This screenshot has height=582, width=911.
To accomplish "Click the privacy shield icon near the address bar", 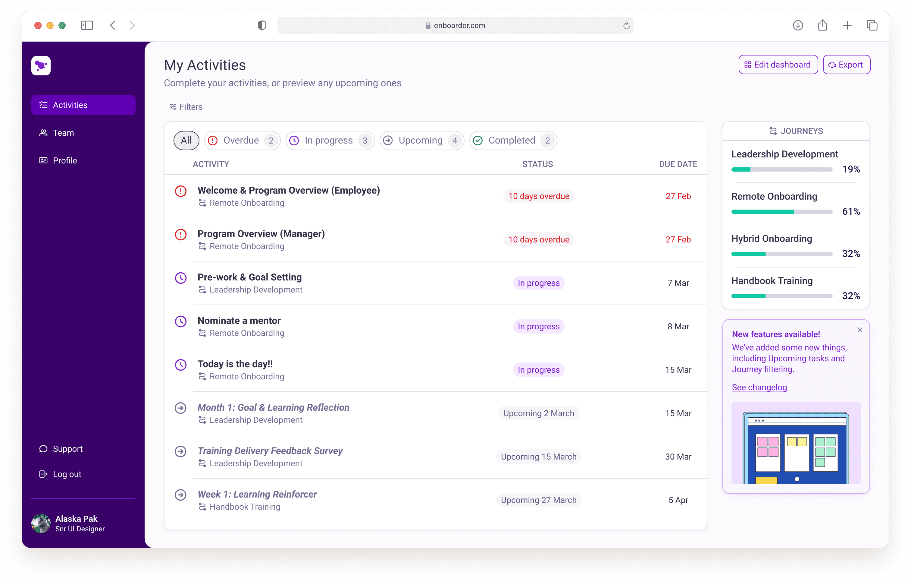I will coord(262,25).
